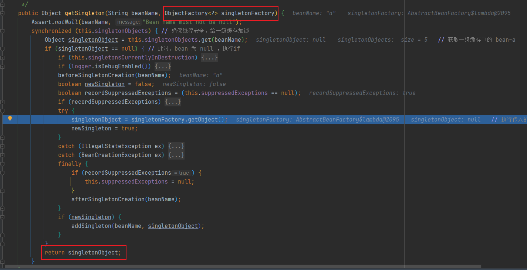Collapse the 'if (singletonObject == null)' gutter fold
527x270 pixels.
(3, 49)
